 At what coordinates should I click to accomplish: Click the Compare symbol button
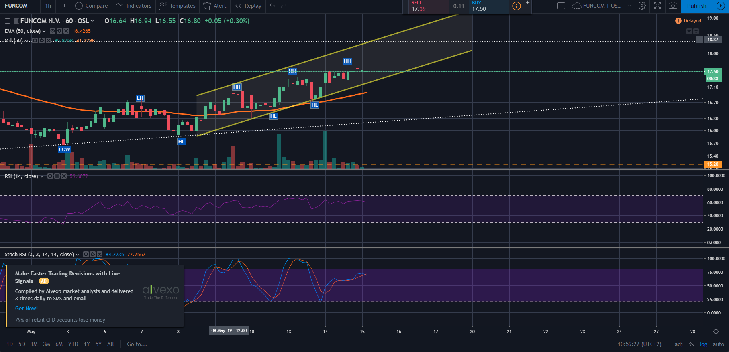click(x=92, y=6)
